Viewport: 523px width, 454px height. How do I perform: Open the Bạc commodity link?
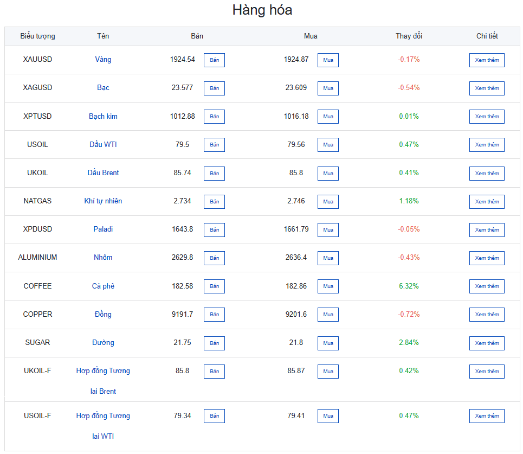tap(103, 87)
